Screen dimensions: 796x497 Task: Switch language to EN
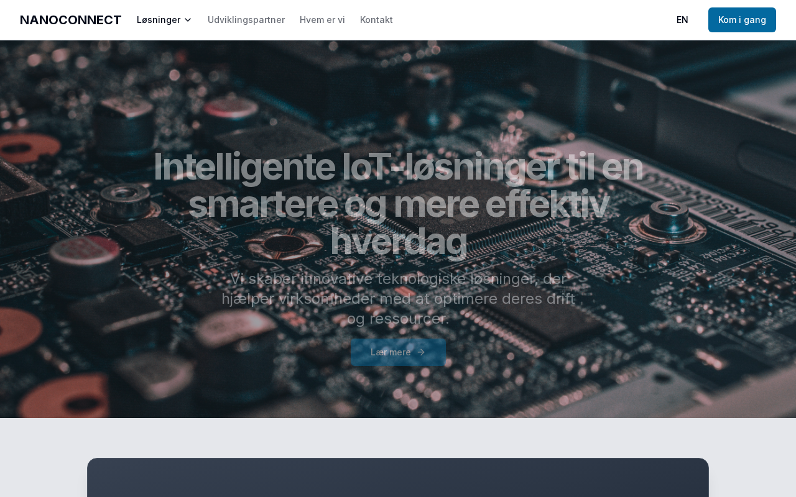coord(682,20)
